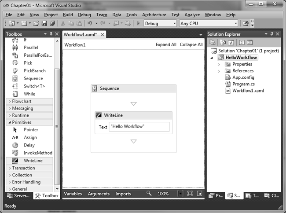The width and height of the screenshot is (286, 213).
Task: Select Program.cs in Solution Explorer
Action: coord(243,84)
